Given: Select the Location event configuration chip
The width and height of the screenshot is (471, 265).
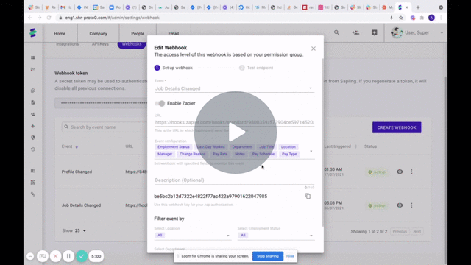Looking at the screenshot, I should pyautogui.click(x=288, y=147).
